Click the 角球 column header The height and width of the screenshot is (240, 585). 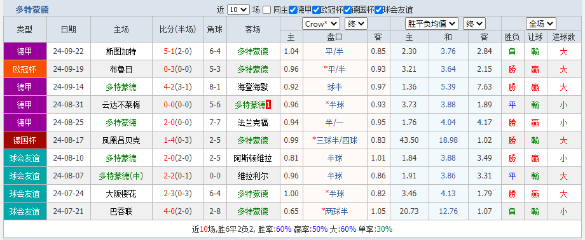coord(215,29)
